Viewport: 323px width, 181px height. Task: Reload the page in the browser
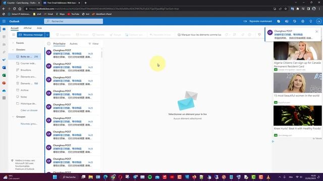(x=14, y=9)
